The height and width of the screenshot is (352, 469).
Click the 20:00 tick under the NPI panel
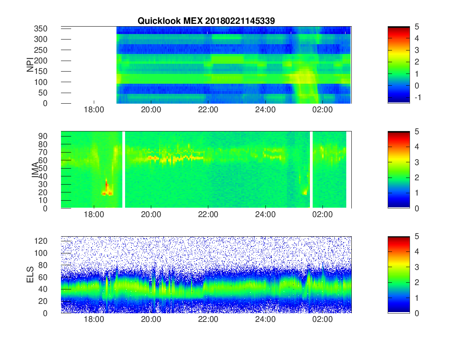(151, 110)
